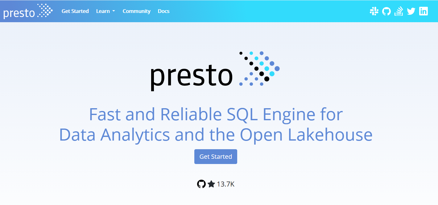Screen dimensions: 438x205
Task: Click the star icon next to 13.7K
Action: [x=211, y=184]
